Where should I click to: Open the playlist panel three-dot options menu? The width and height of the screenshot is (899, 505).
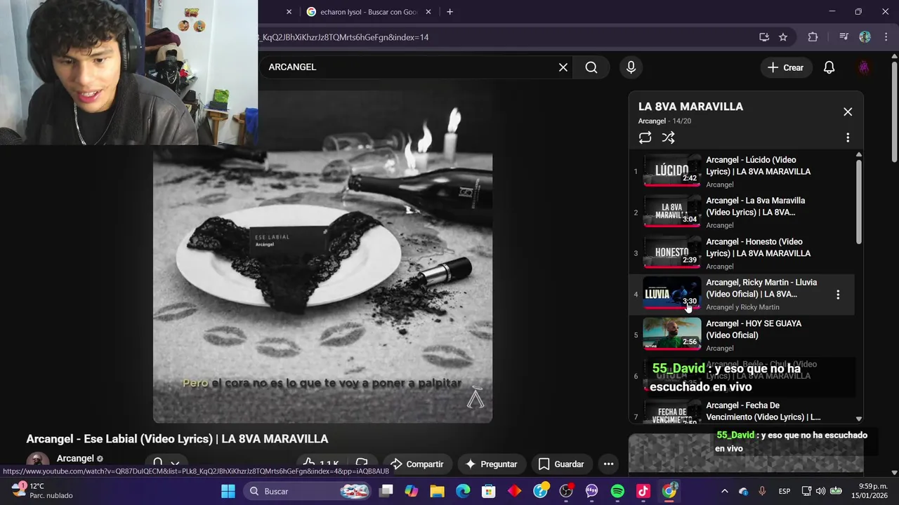[x=848, y=137]
